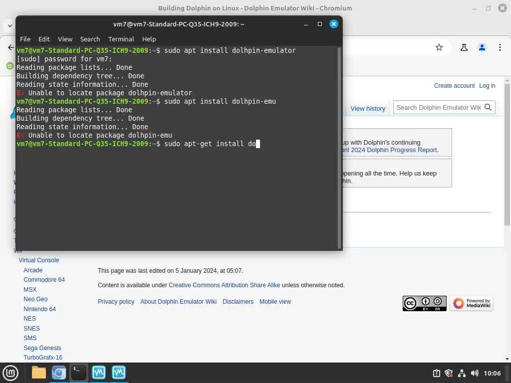This screenshot has height=383, width=511.
Task: Click the Log in link
Action: click(487, 86)
